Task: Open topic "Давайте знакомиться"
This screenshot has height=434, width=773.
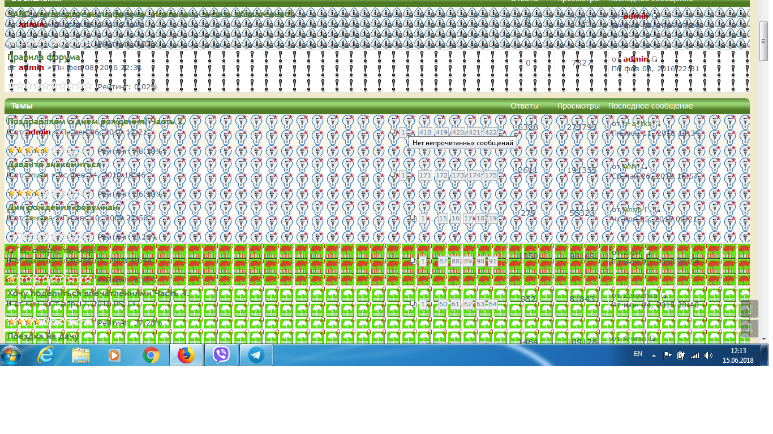Action: [x=54, y=164]
